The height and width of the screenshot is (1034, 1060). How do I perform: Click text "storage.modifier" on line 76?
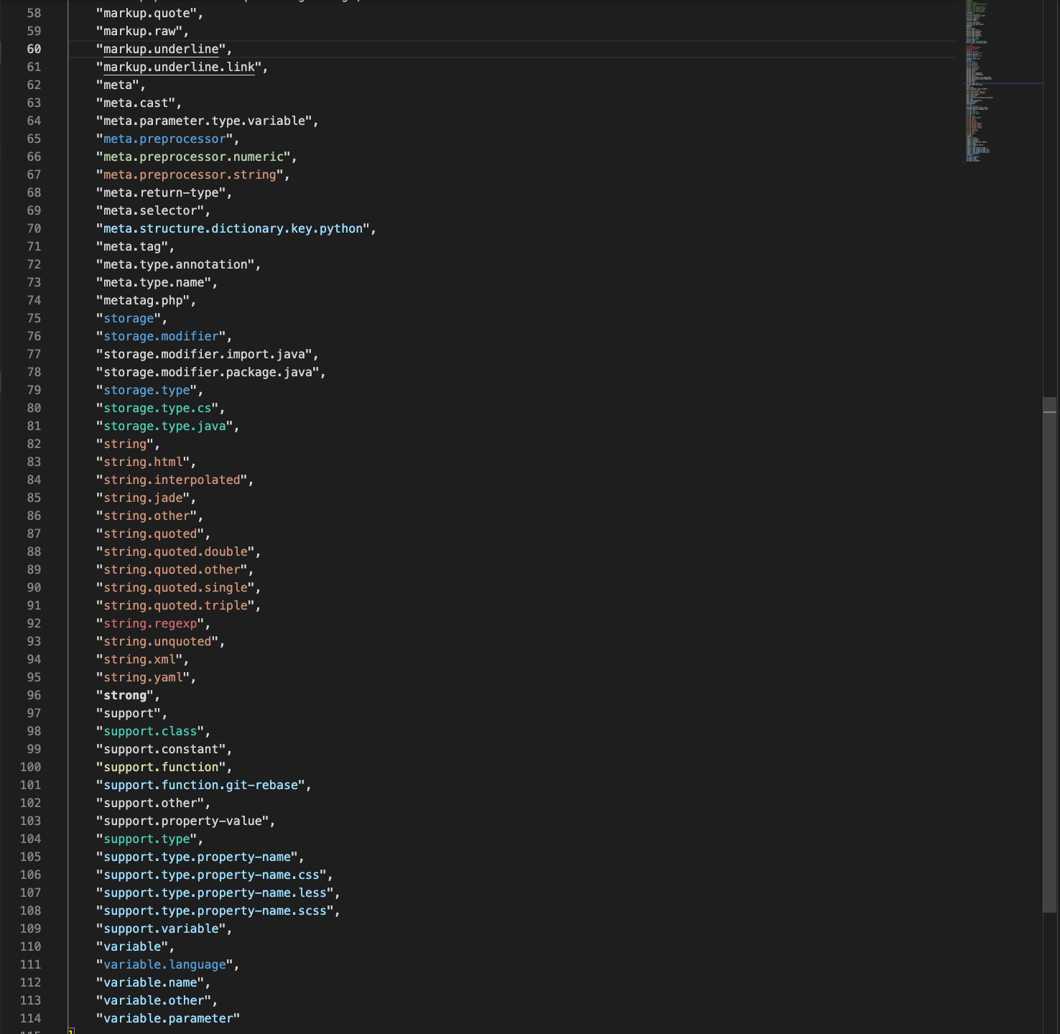(162, 336)
